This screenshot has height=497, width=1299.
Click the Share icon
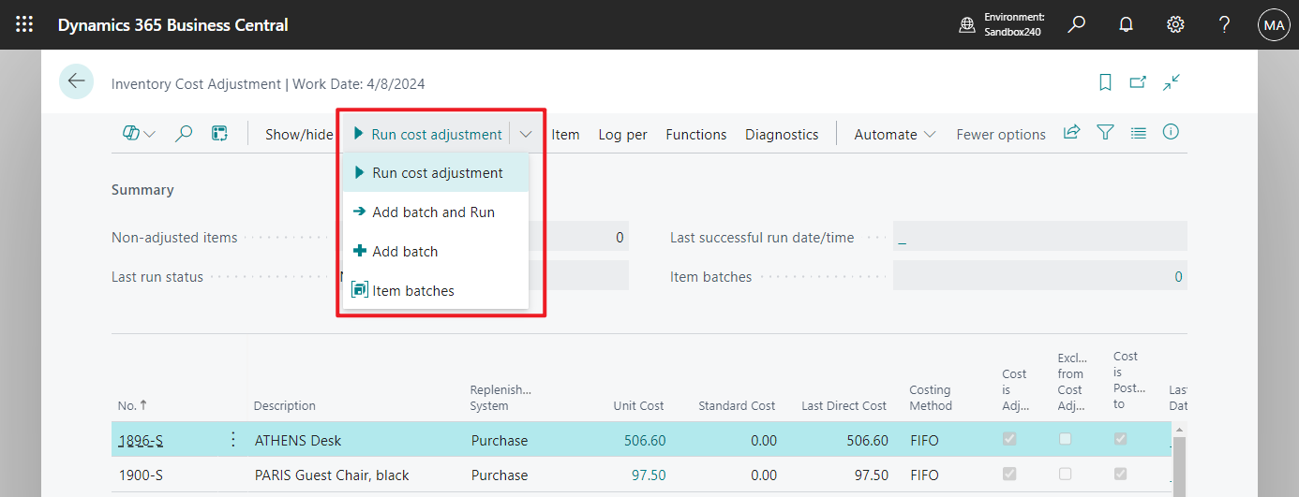coord(1071,133)
